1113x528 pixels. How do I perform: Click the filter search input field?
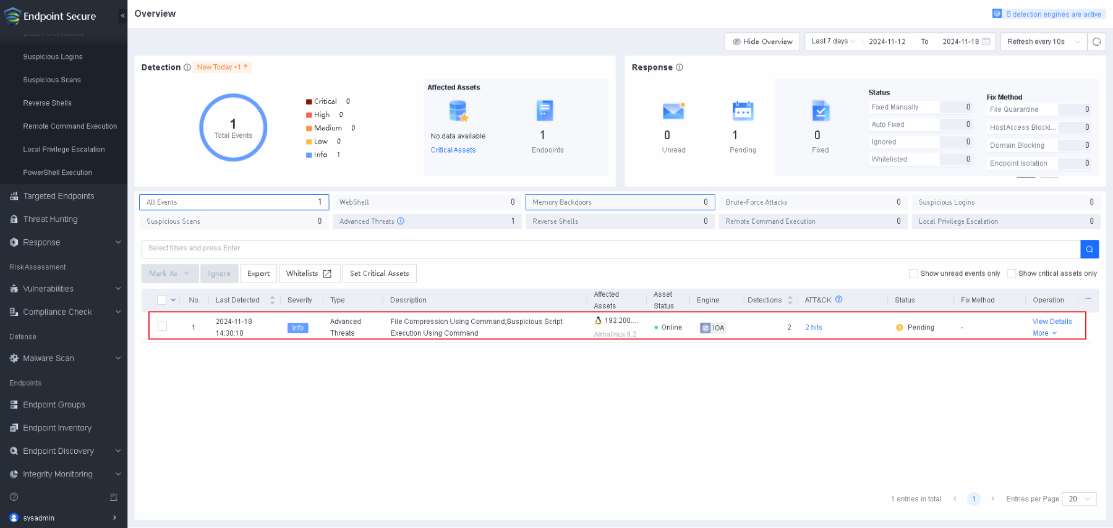[x=610, y=249]
